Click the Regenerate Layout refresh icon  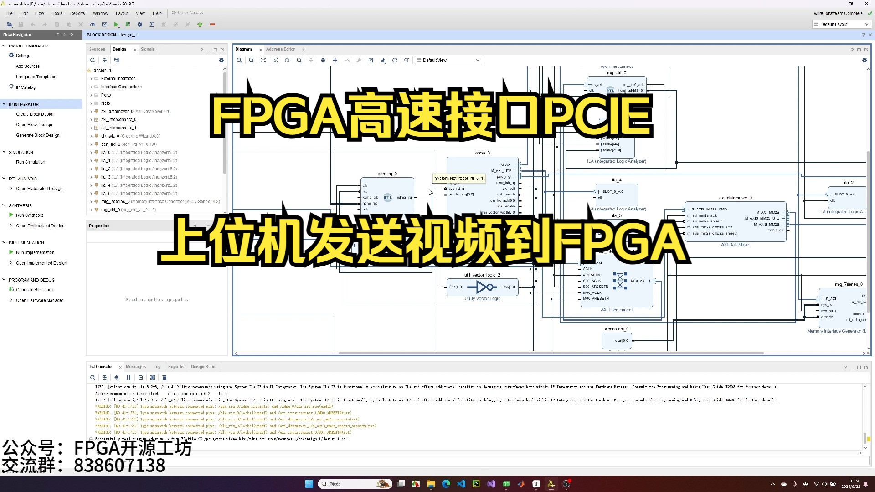point(395,60)
